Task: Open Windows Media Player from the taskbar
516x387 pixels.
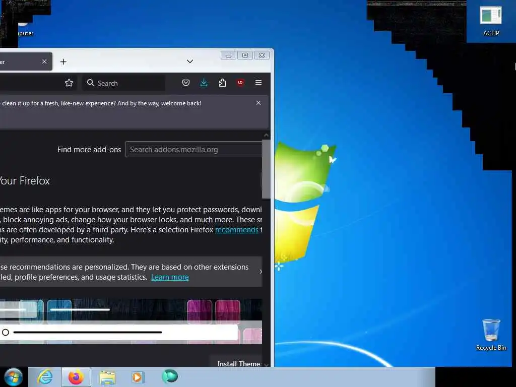Action: [138, 377]
